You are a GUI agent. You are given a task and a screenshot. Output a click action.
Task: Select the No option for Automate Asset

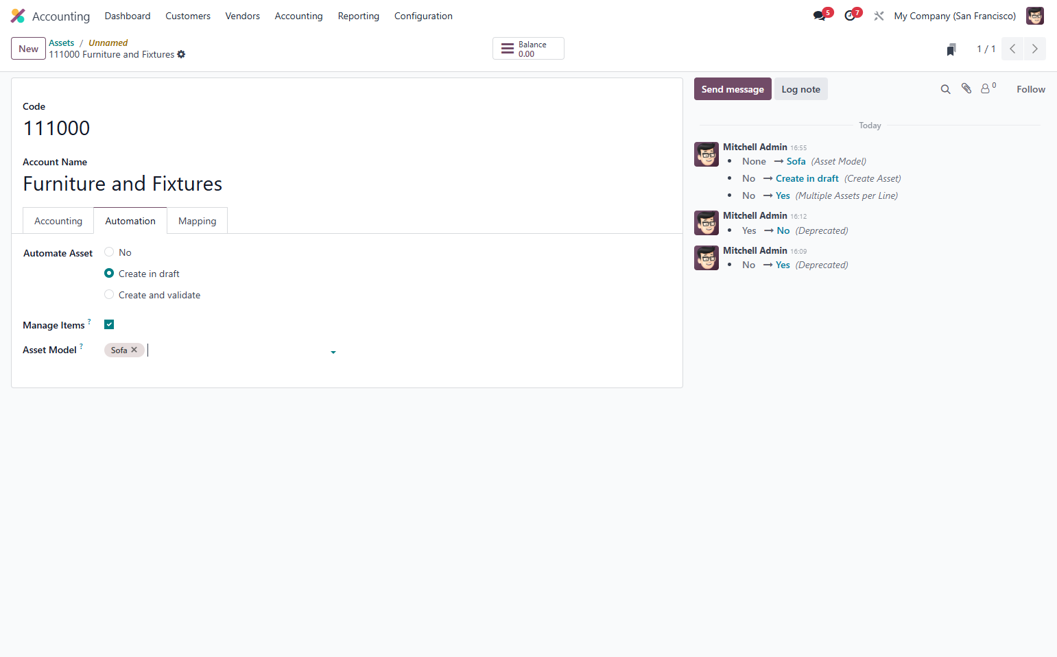point(109,252)
